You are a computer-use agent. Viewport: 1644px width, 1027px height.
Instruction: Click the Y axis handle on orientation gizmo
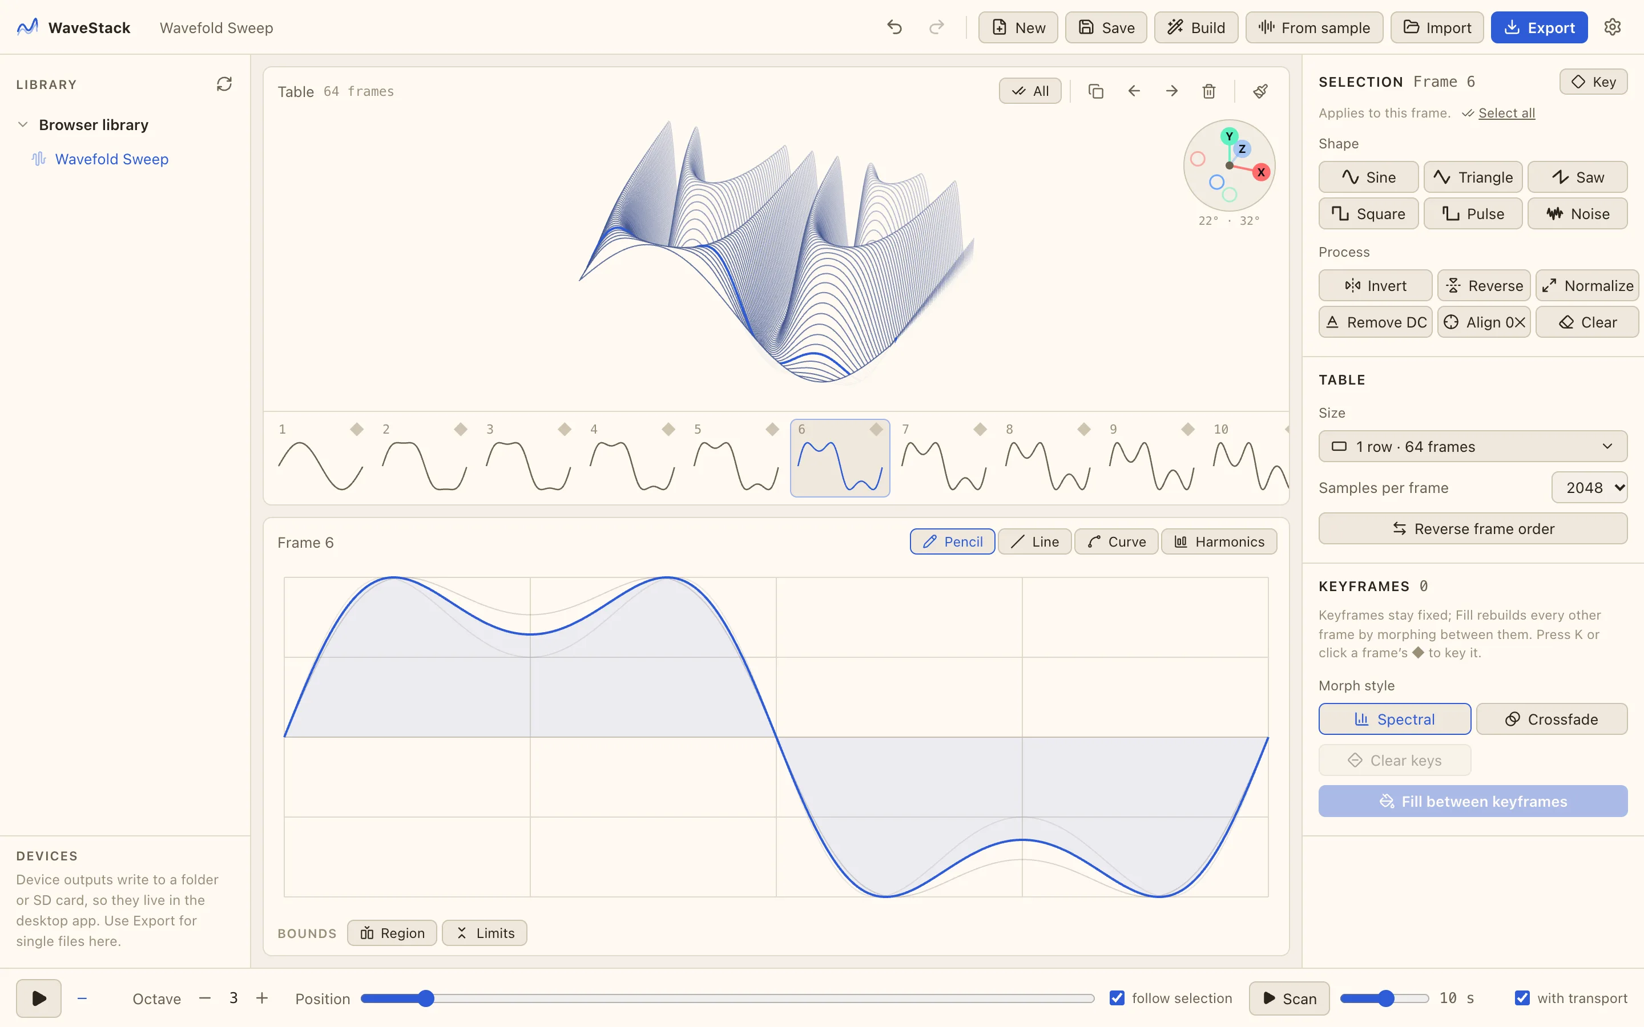click(1229, 136)
